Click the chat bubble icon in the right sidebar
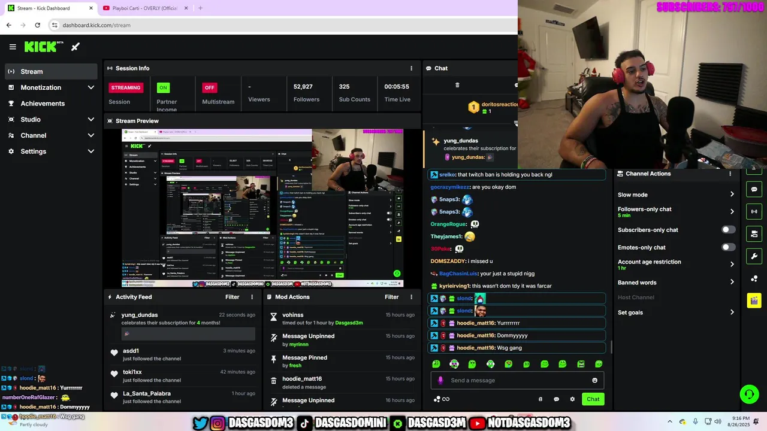The height and width of the screenshot is (431, 767). click(754, 189)
